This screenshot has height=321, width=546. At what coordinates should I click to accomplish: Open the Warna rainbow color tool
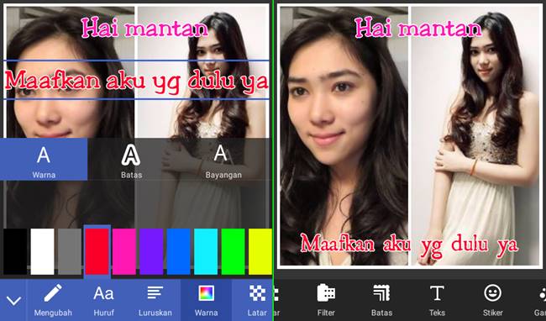point(206,300)
